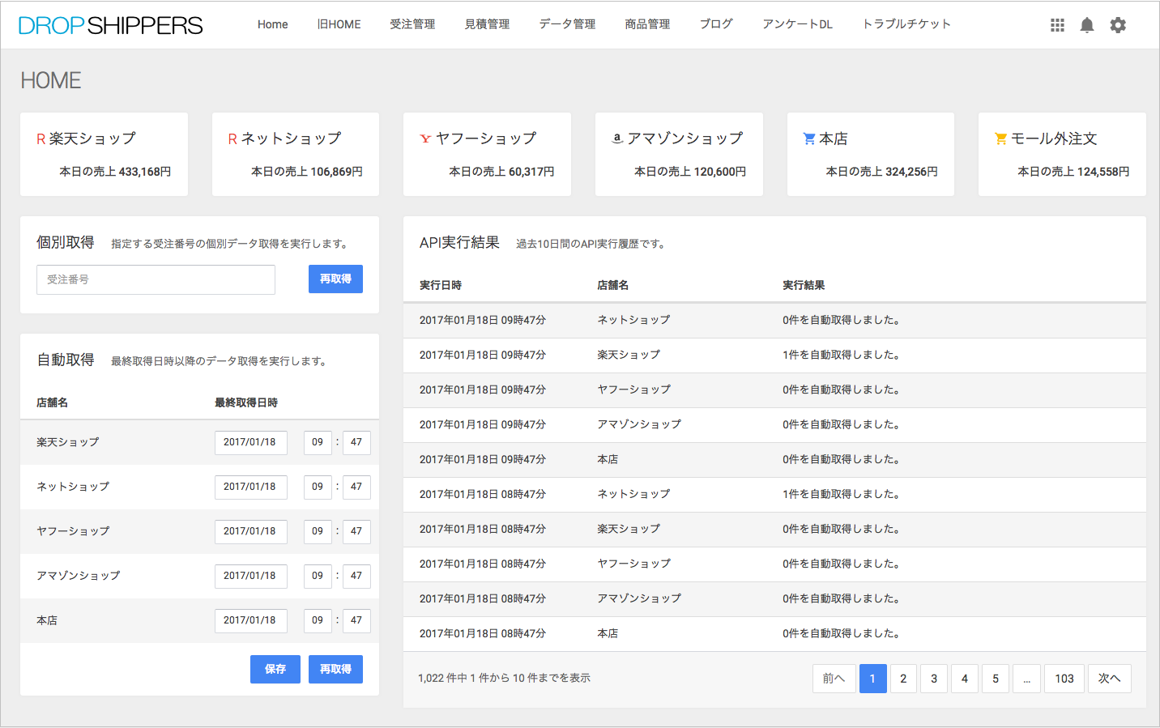
Task: Click the Amazon icon on アマゾンショップ card
Action: [617, 139]
